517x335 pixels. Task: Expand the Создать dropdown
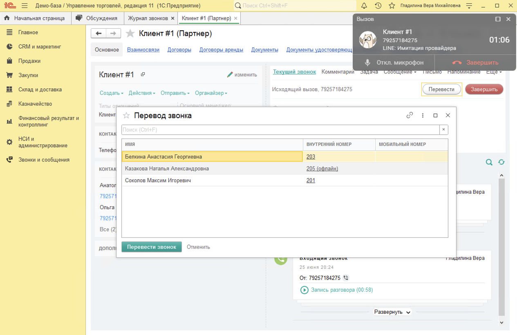pyautogui.click(x=111, y=93)
